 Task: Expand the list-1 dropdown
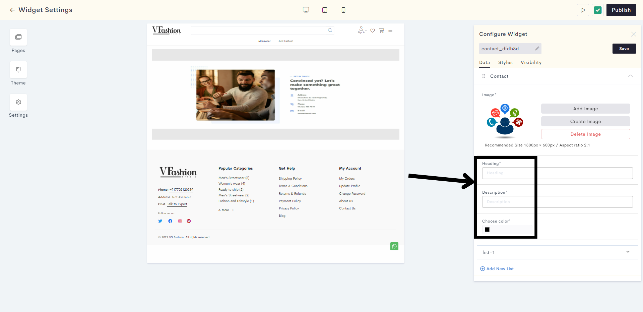click(557, 252)
